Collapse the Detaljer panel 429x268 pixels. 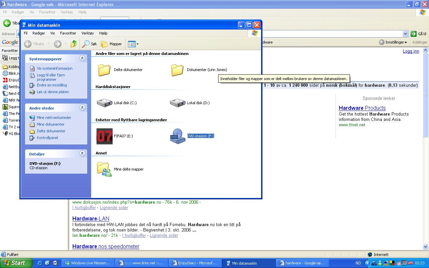(x=82, y=153)
